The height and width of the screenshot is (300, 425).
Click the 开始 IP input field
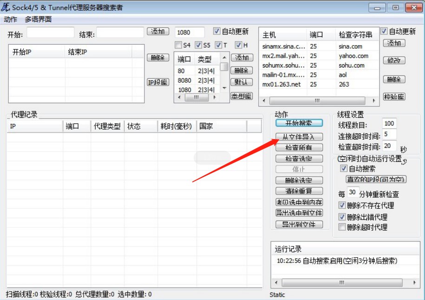click(51, 33)
